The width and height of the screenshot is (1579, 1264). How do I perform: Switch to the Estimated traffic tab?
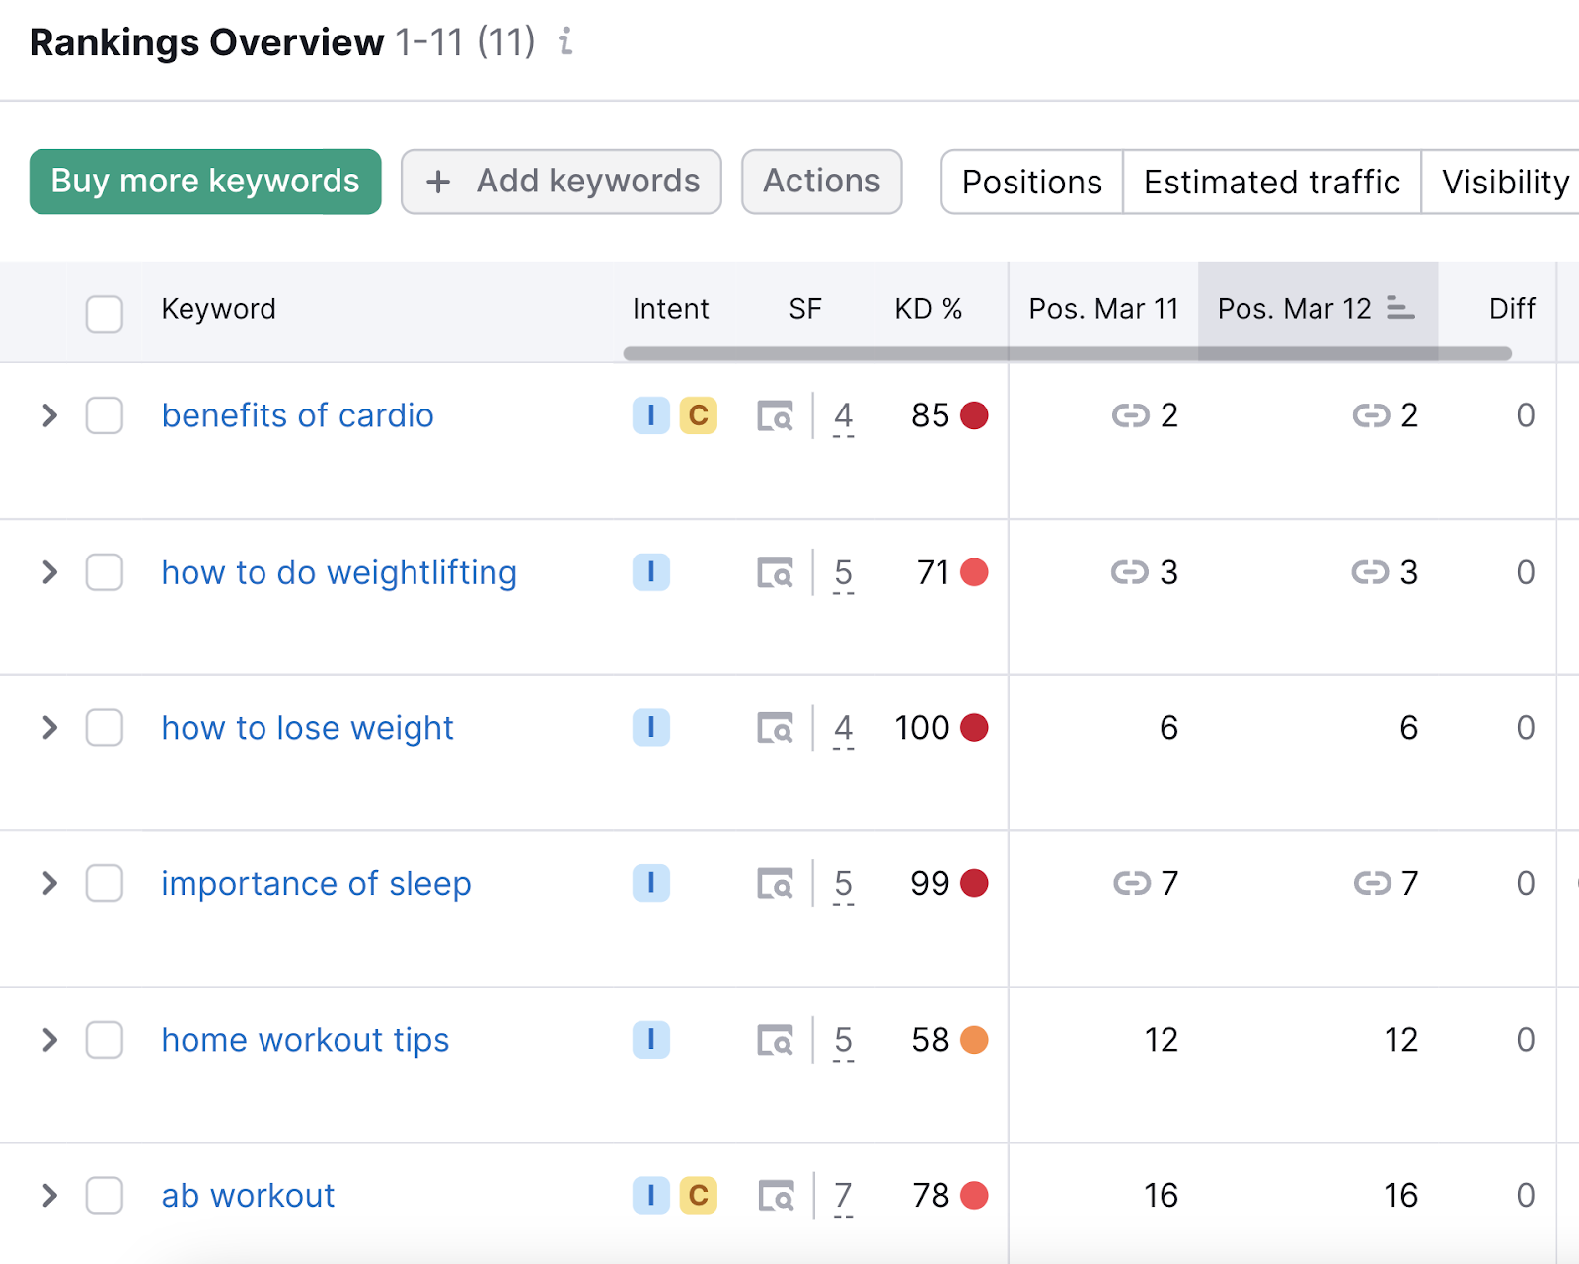(1270, 182)
